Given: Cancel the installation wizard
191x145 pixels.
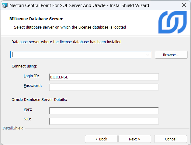Looking at the screenshot, I should coord(170,139).
